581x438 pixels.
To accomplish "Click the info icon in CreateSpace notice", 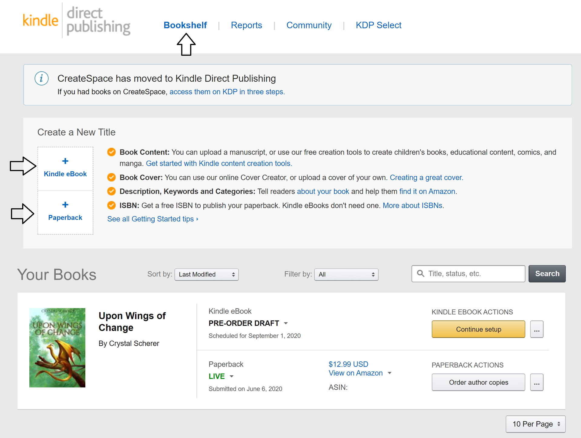I will 41,79.
